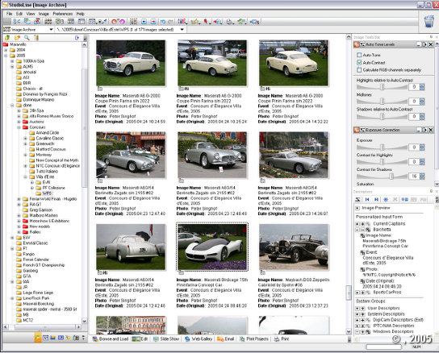Enable Calculate RGB channels separately checkbox
439x353 pixels.
(x=359, y=70)
